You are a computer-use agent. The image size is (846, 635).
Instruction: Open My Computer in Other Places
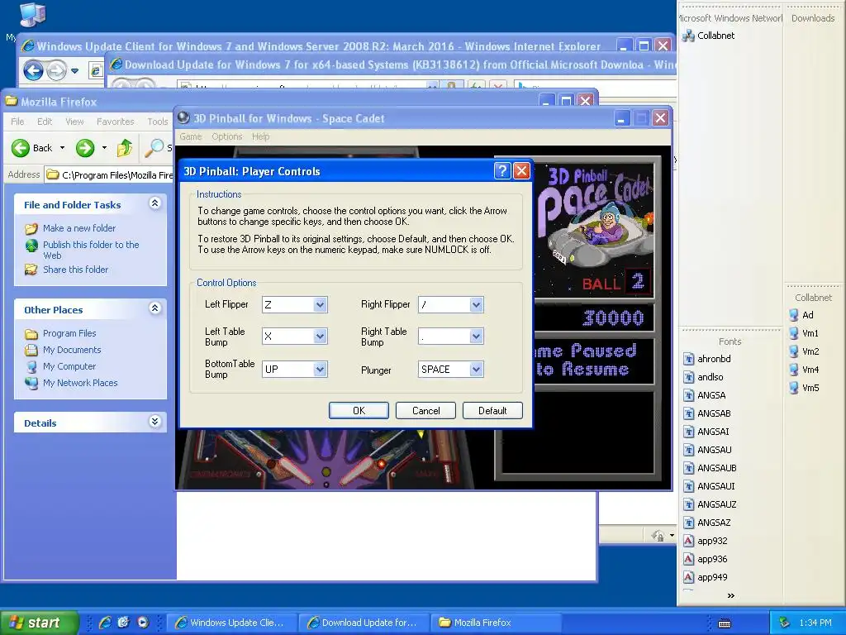pyautogui.click(x=69, y=366)
